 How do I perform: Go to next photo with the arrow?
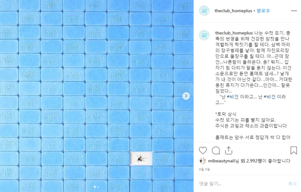186,96
